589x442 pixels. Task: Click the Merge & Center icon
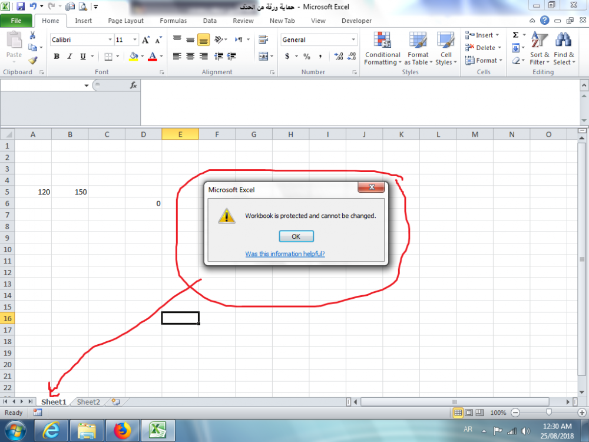pyautogui.click(x=263, y=57)
